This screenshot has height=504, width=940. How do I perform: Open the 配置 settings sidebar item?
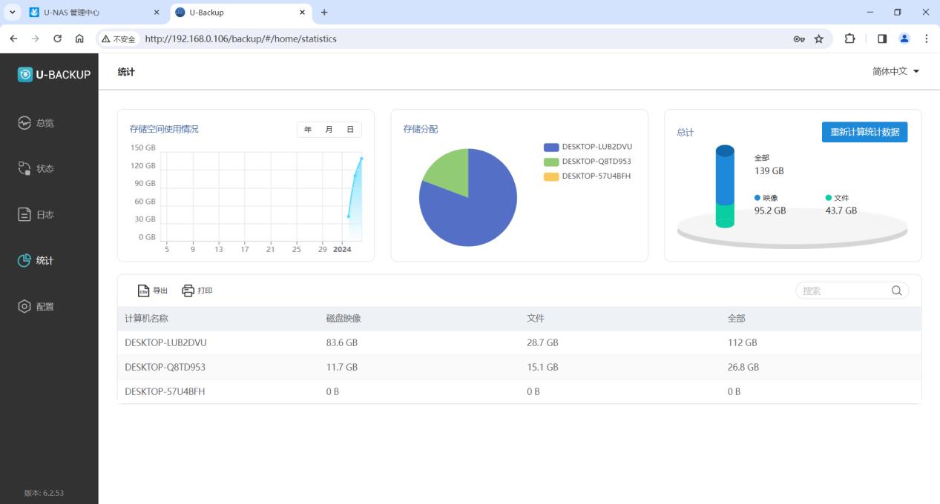point(24,307)
